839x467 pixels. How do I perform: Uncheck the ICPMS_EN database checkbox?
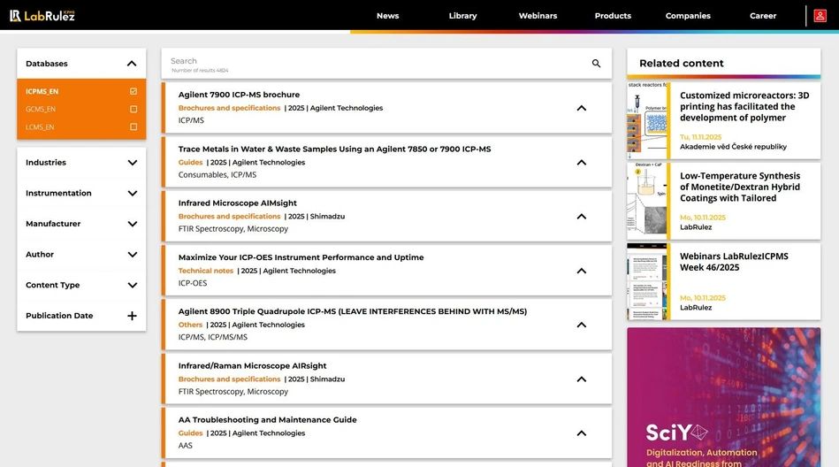(133, 91)
